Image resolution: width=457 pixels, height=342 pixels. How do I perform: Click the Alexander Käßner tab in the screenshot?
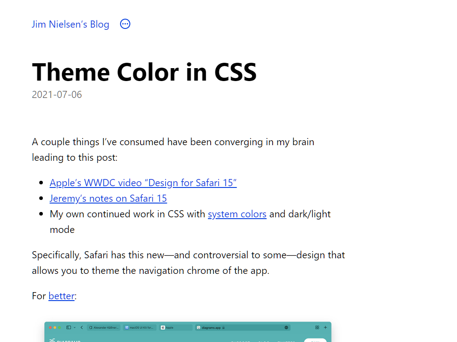point(104,327)
